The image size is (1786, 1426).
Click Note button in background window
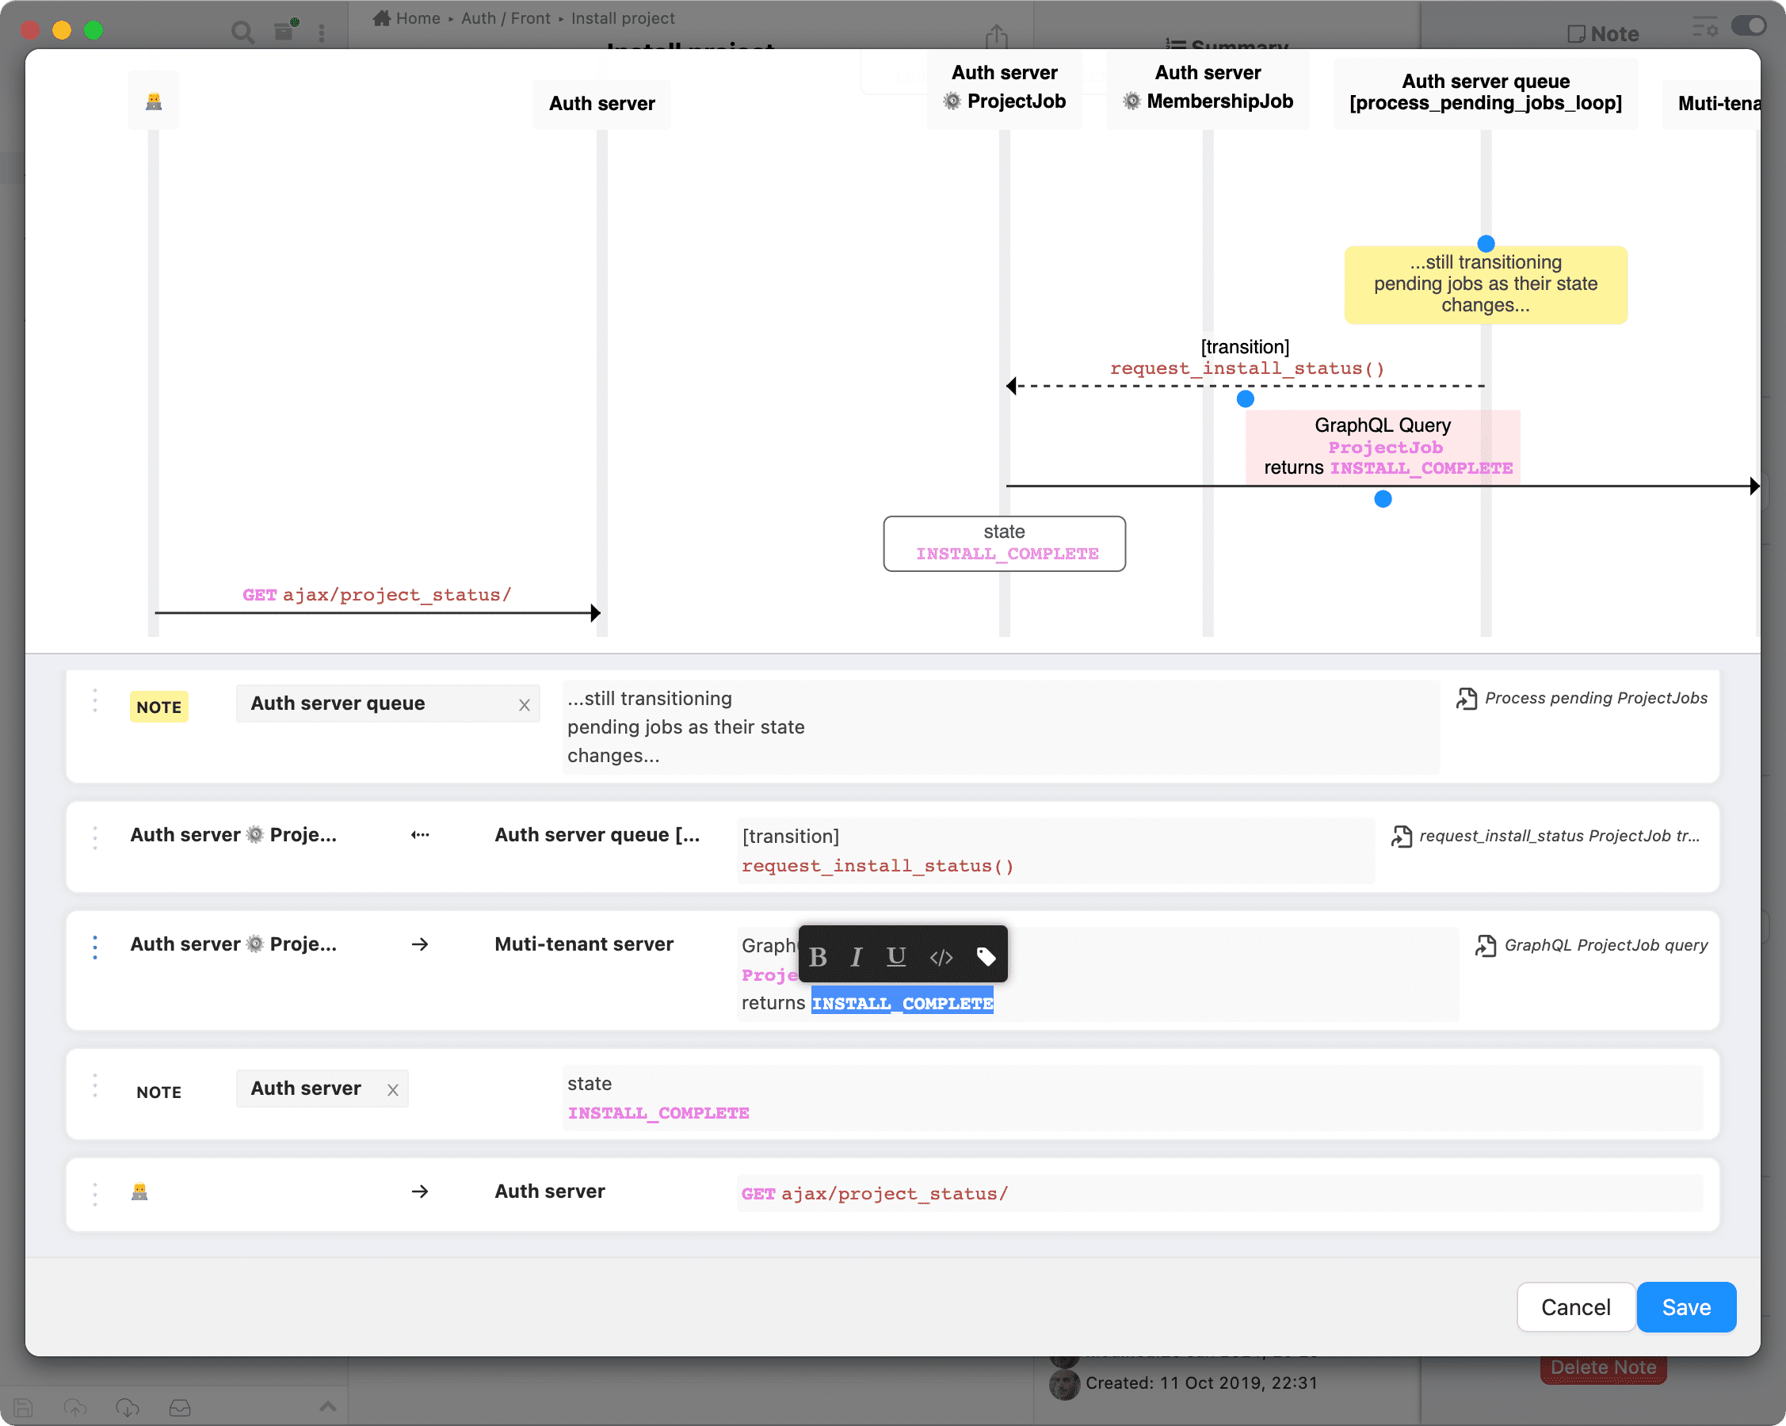coord(1602,33)
